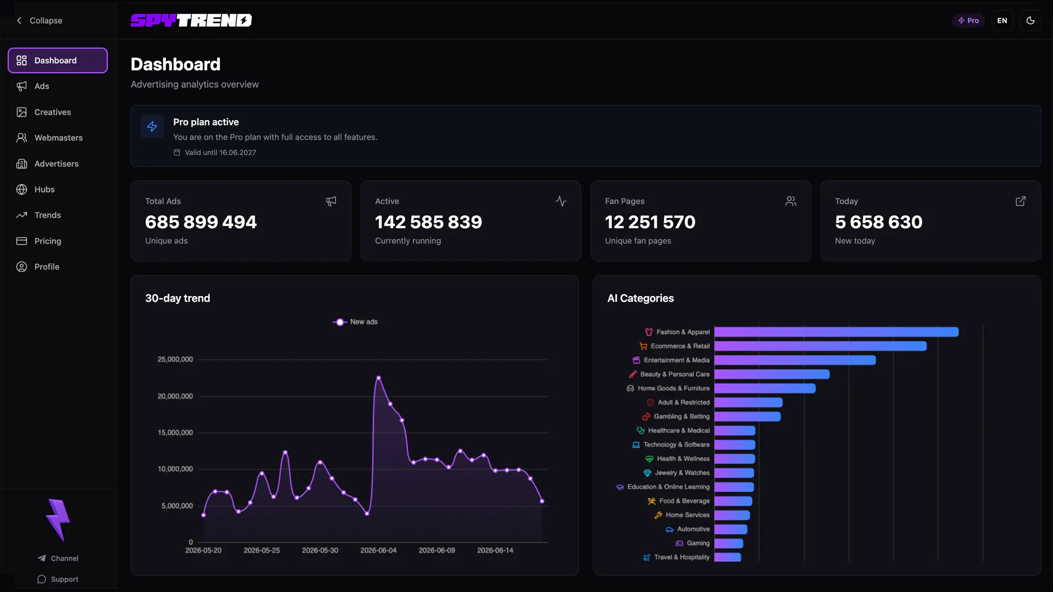Click the 2026-06-04 axis date label
Image resolution: width=1053 pixels, height=592 pixels.
(x=378, y=550)
